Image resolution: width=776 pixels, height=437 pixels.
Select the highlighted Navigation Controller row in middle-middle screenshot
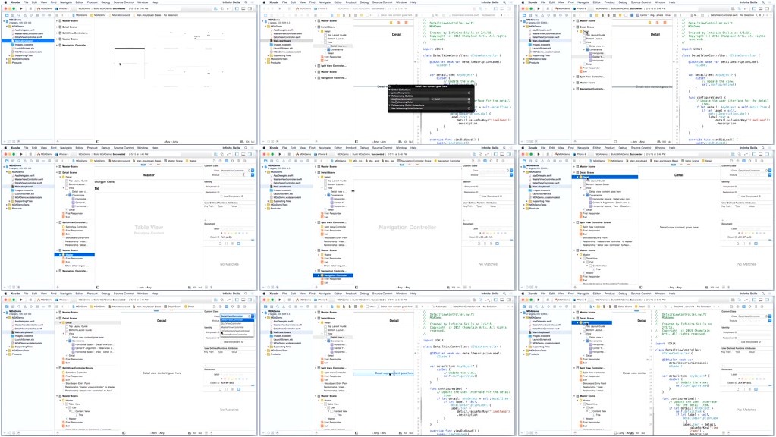pyautogui.click(x=334, y=275)
